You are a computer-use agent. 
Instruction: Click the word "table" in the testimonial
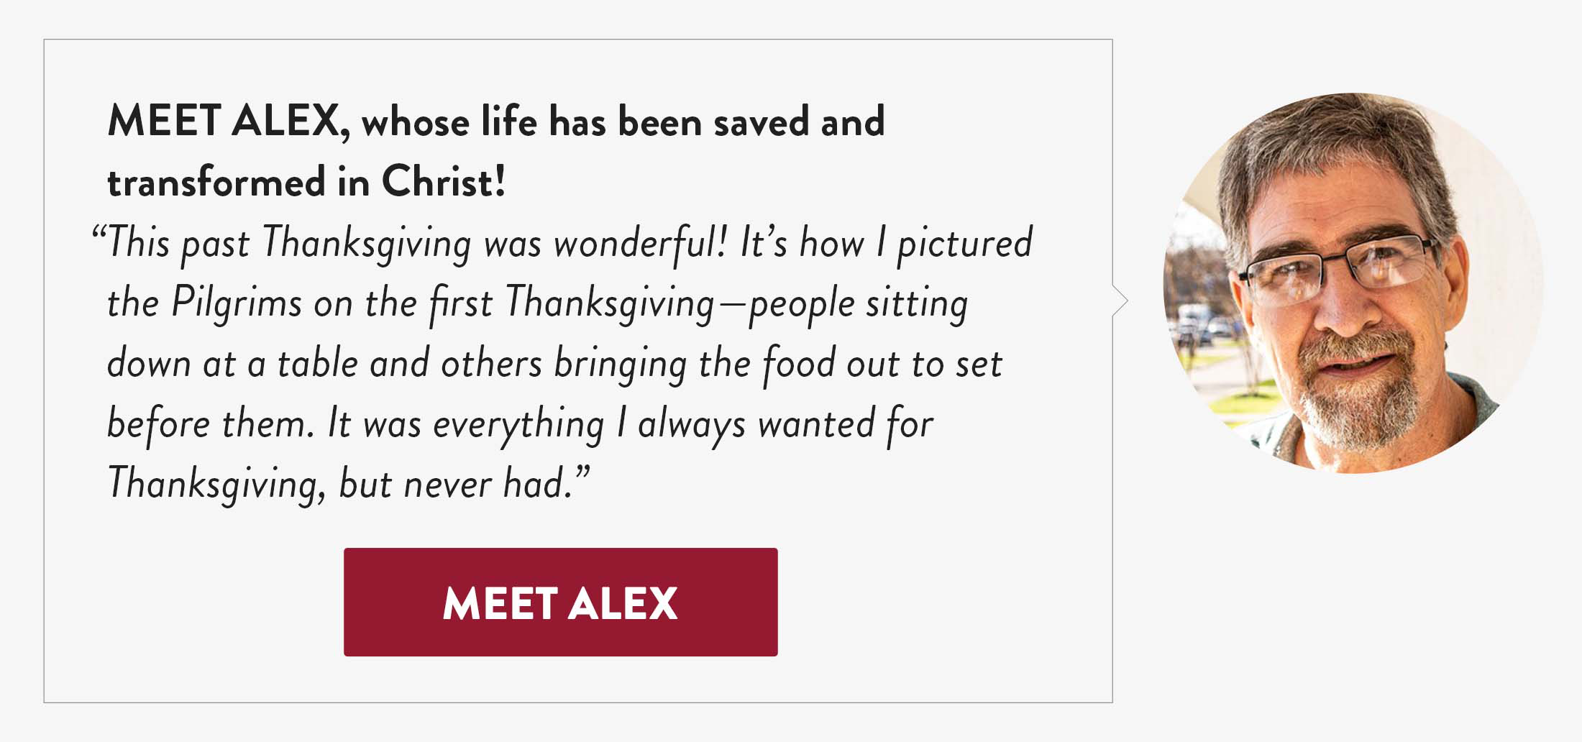318,363
